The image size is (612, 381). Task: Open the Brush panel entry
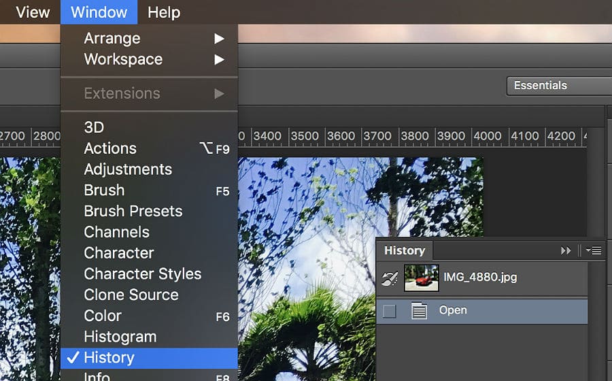point(149,190)
